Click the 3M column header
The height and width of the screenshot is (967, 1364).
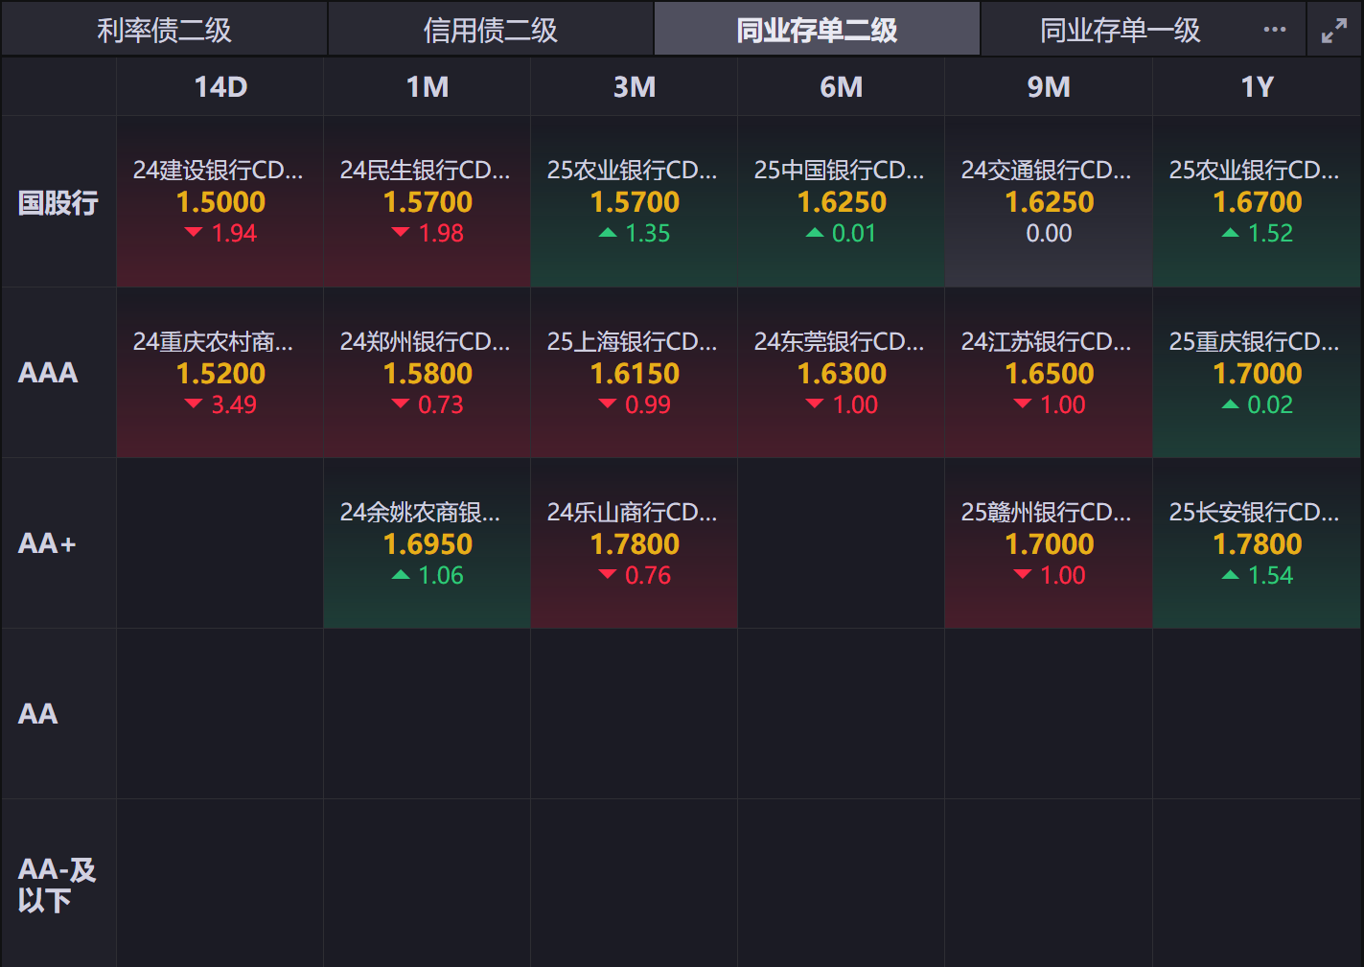[635, 87]
